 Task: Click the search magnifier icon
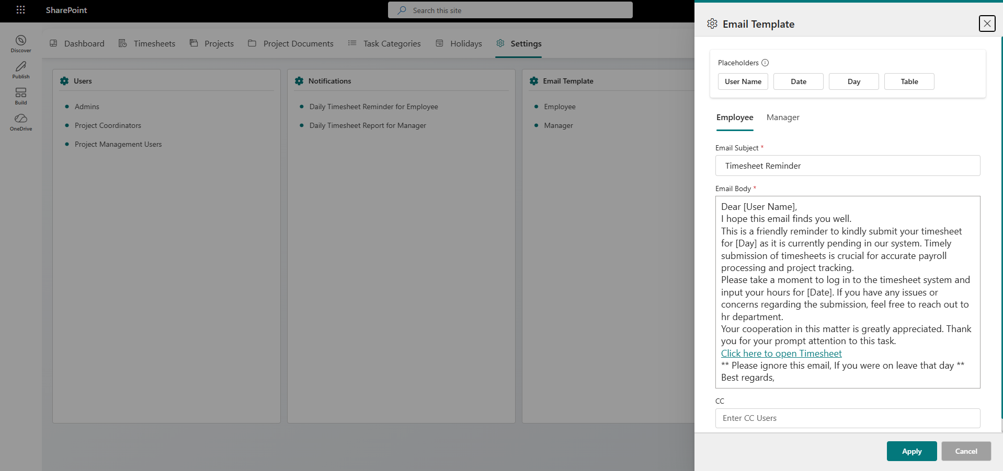click(x=402, y=10)
